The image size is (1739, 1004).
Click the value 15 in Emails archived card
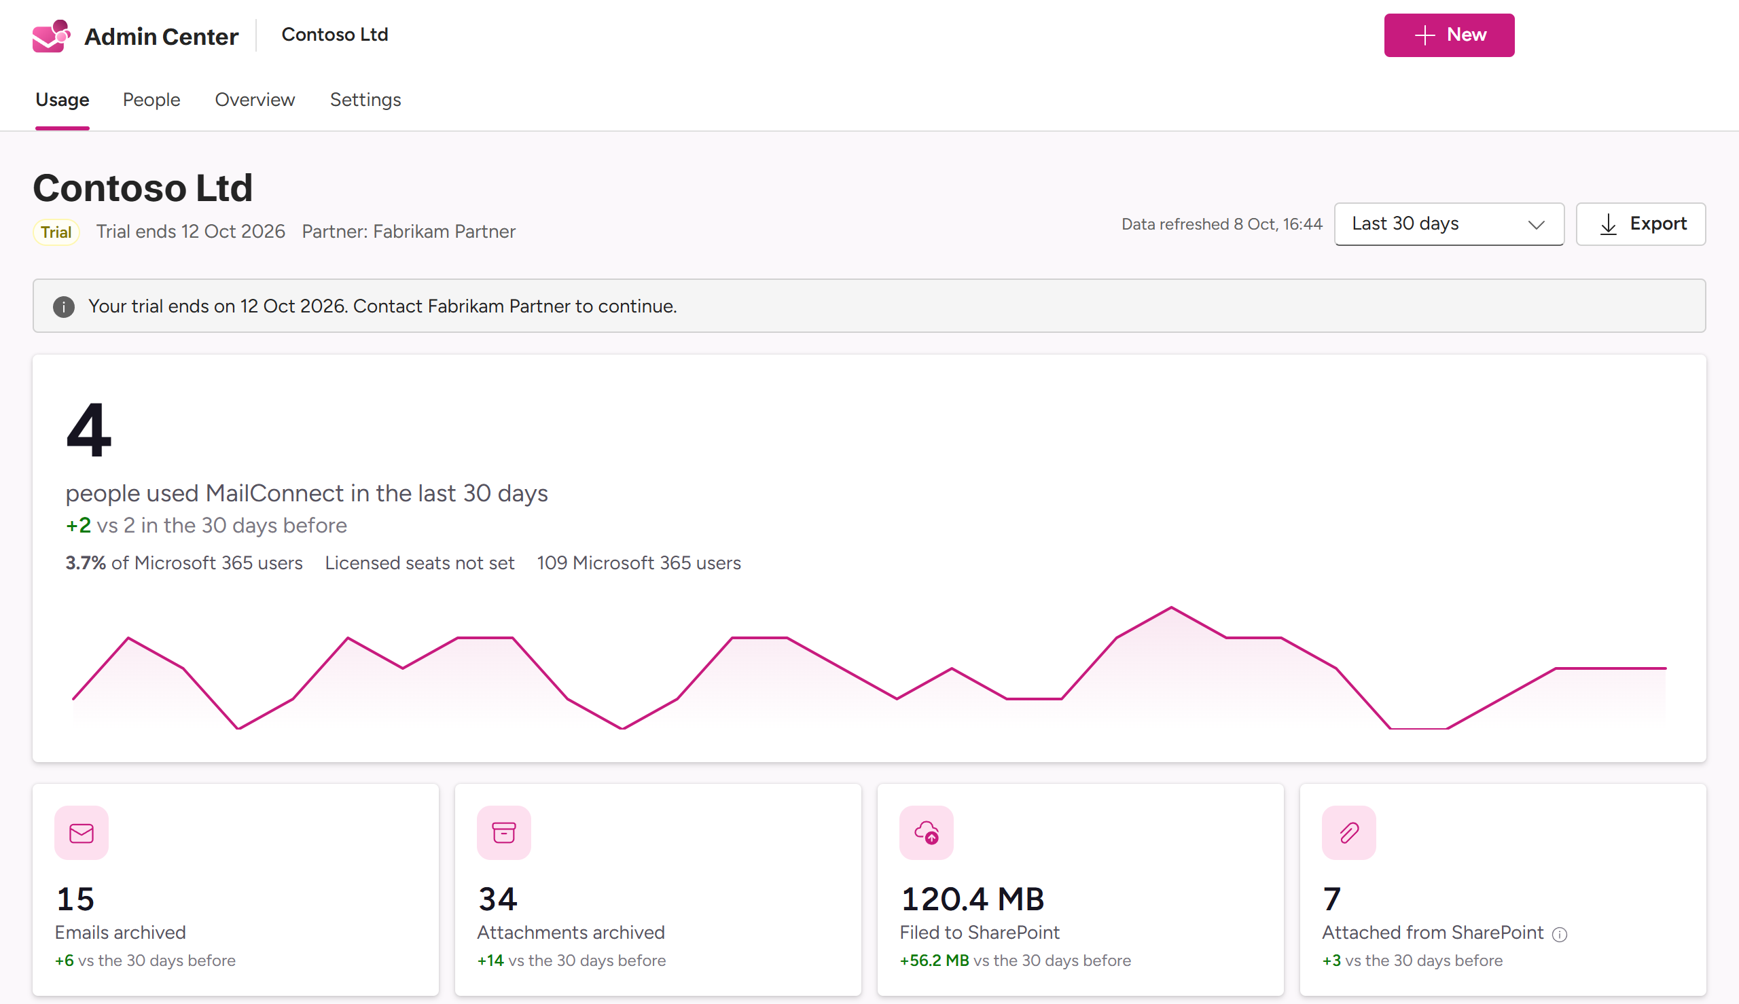pyautogui.click(x=75, y=899)
